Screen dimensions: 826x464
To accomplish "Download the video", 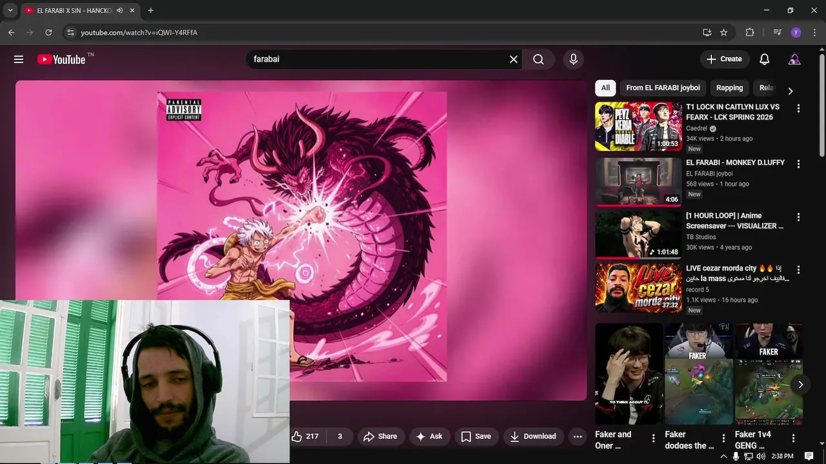I will coord(533,436).
